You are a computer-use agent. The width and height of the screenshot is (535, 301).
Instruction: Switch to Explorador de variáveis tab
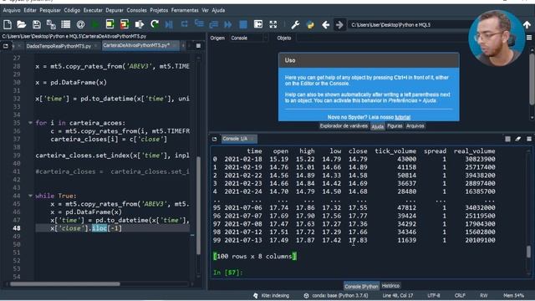[344, 126]
